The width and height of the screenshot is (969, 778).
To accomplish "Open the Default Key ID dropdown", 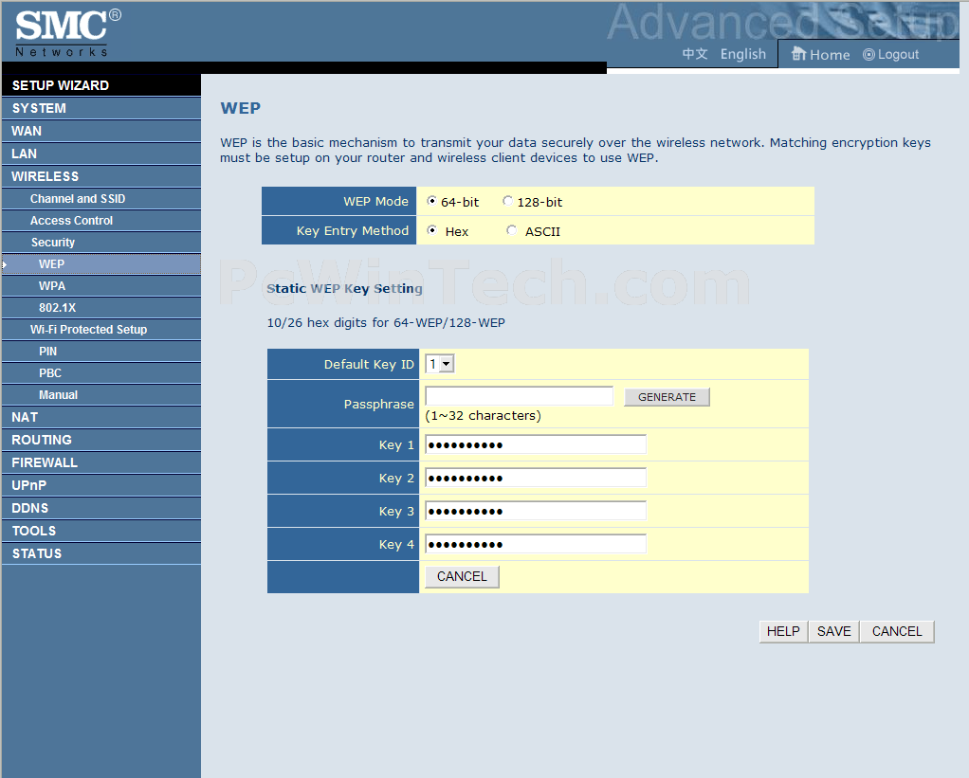I will (440, 364).
